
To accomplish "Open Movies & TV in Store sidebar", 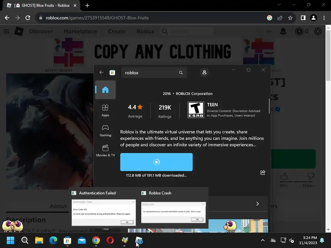I will 105,151.
